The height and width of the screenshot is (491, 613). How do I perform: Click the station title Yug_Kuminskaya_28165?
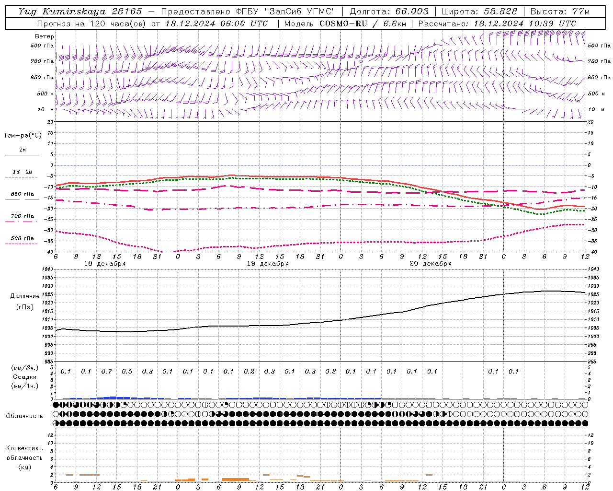coord(80,12)
